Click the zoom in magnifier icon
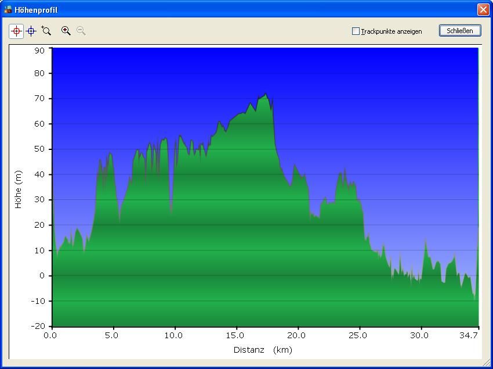The width and height of the screenshot is (493, 369). (66, 31)
